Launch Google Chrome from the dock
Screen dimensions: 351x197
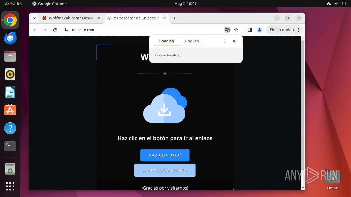pyautogui.click(x=10, y=20)
